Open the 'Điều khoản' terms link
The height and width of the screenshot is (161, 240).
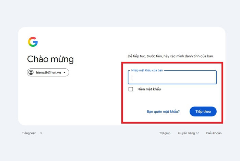pos(214,133)
